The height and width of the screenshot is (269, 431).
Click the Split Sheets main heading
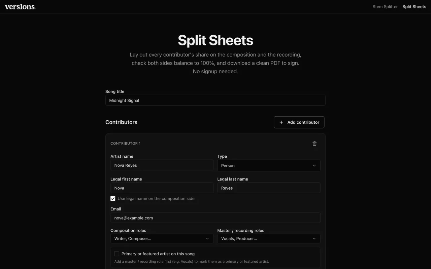[x=215, y=40]
